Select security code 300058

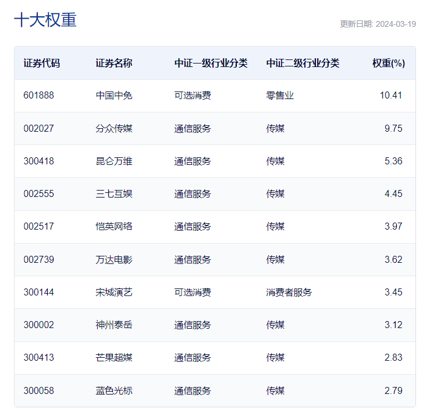pos(38,390)
